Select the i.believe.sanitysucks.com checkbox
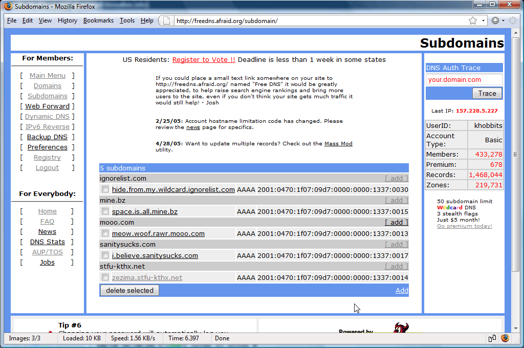 pos(105,255)
